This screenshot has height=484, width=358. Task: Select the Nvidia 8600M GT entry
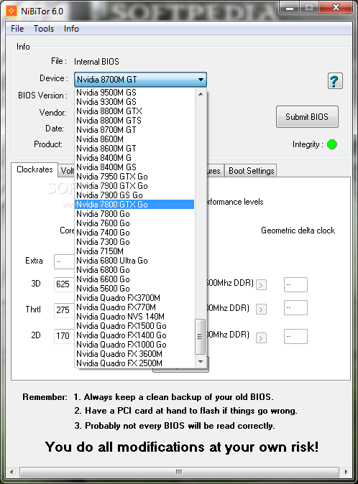click(x=134, y=149)
